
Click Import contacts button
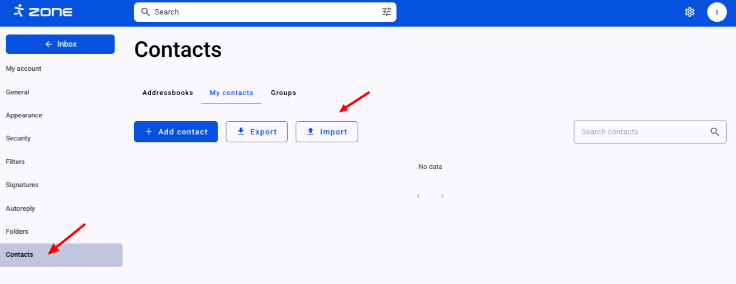tap(327, 132)
